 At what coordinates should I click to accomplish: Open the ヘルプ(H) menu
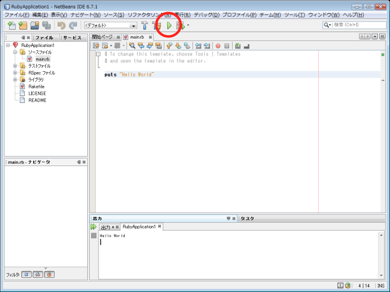point(353,15)
